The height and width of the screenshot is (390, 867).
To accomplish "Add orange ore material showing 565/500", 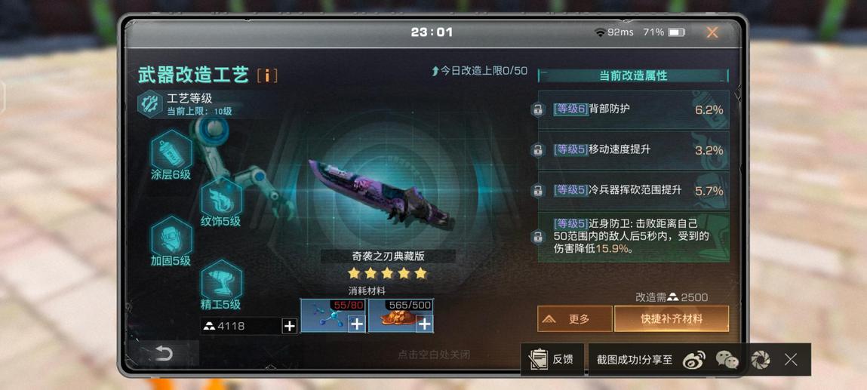I will [424, 324].
